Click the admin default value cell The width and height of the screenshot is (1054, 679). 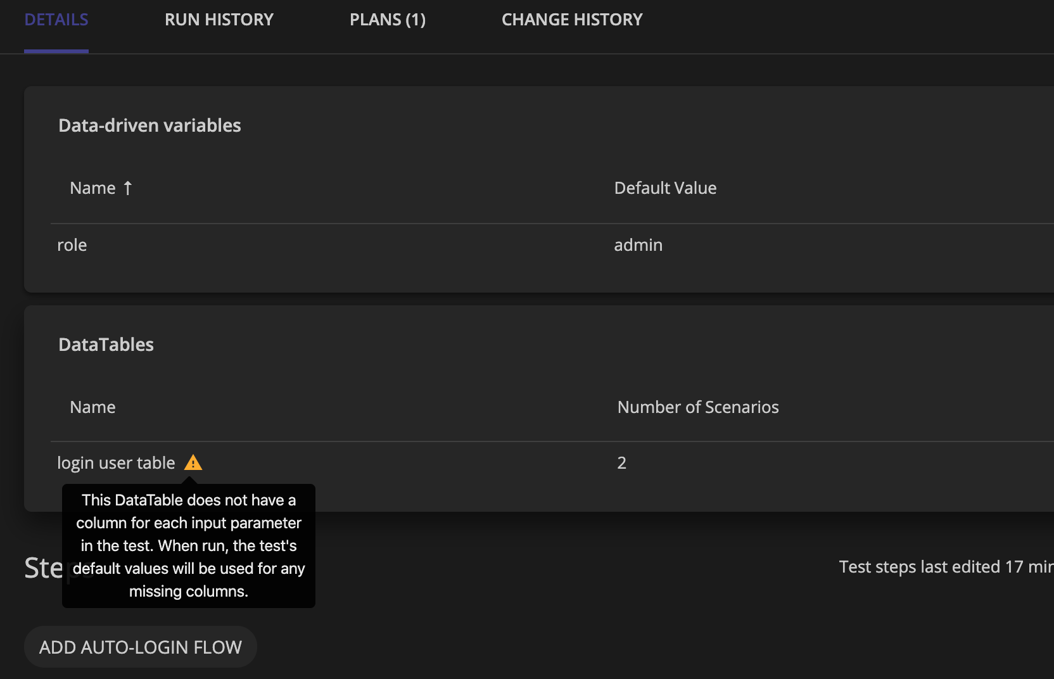pyautogui.click(x=638, y=245)
